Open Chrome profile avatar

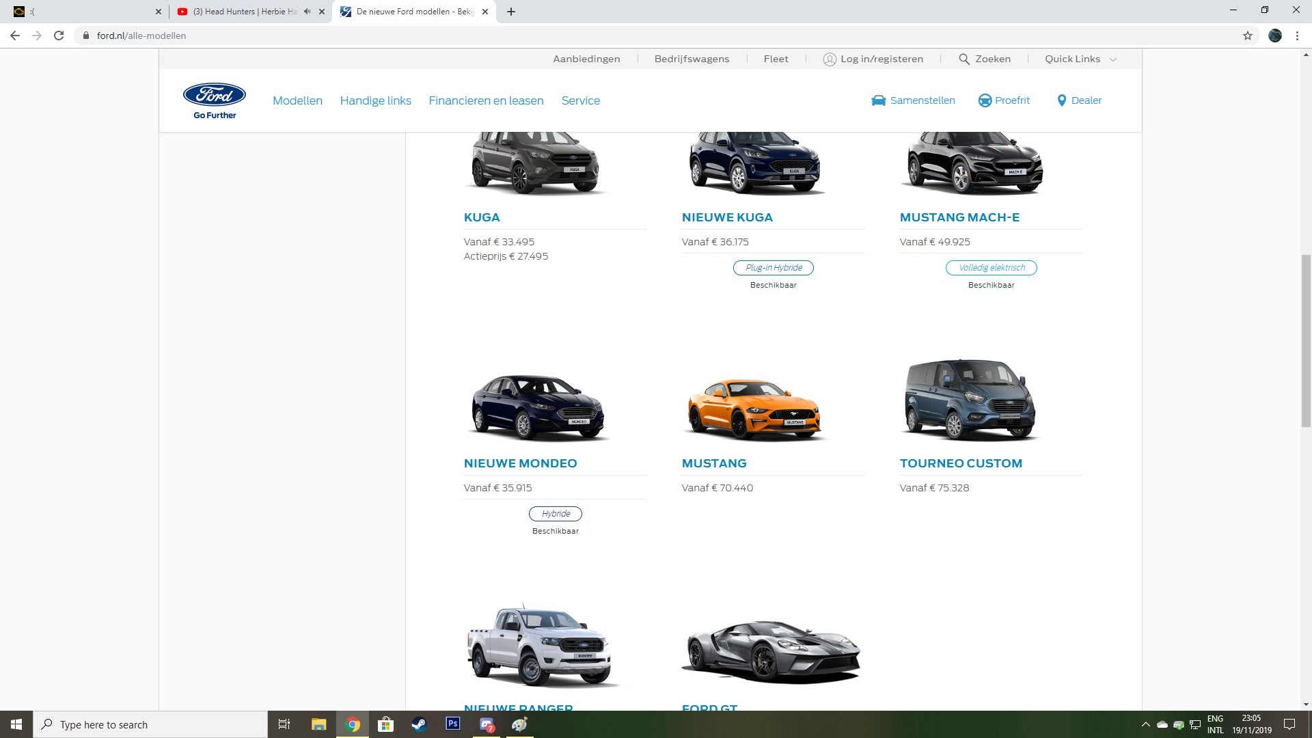point(1275,36)
